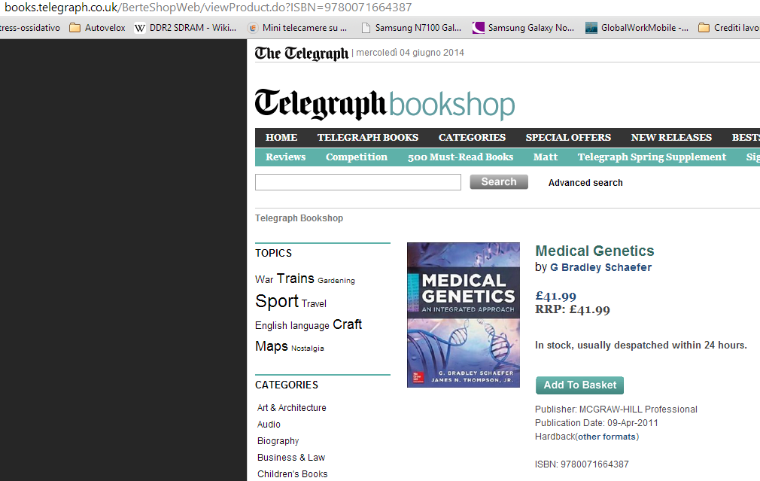760x481 pixels.
Task: Open Matt submenu link
Action: [x=546, y=157]
